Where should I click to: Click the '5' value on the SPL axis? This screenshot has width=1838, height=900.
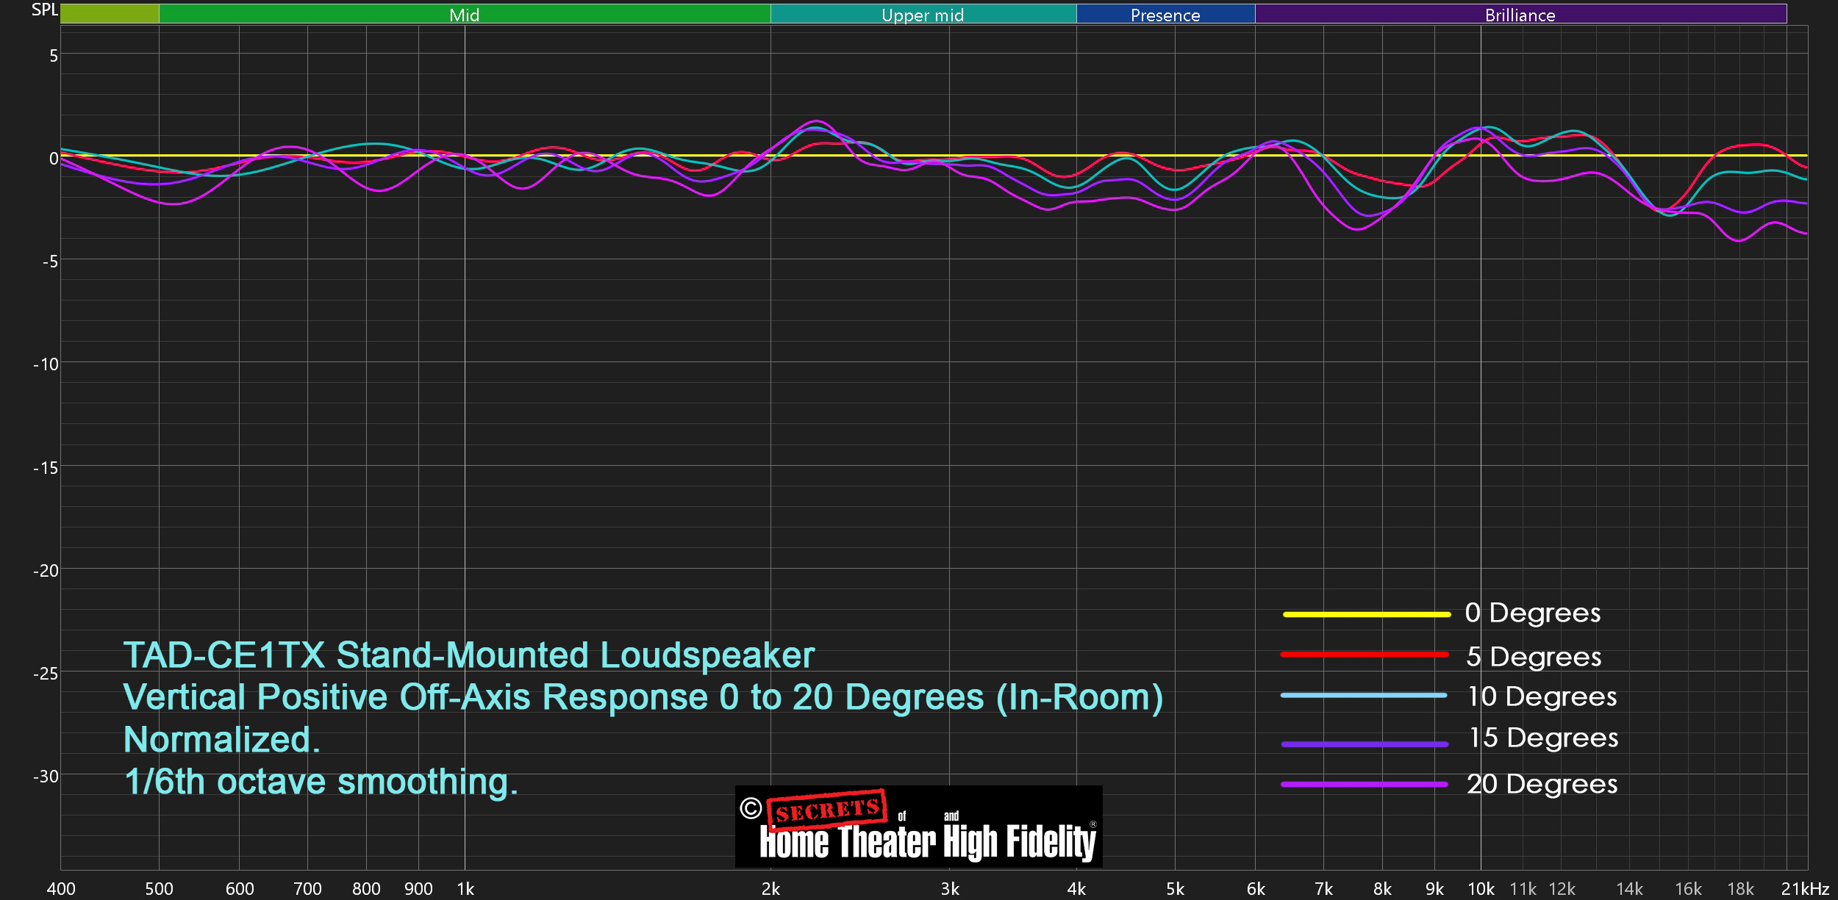point(54,56)
